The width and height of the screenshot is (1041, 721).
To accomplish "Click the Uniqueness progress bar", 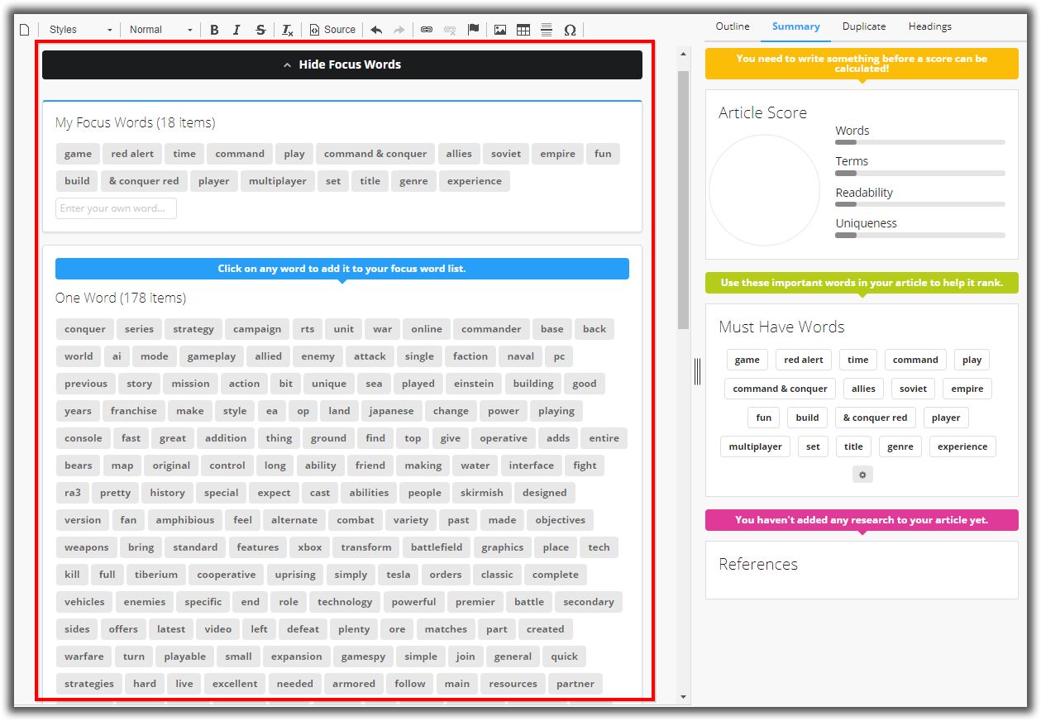I will pyautogui.click(x=920, y=236).
